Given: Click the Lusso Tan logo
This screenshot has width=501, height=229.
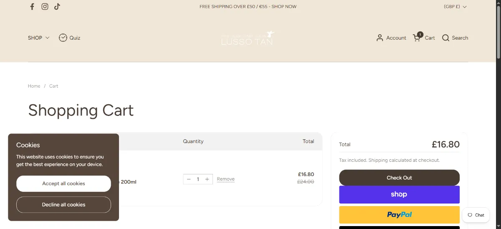Looking at the screenshot, I should tap(248, 38).
